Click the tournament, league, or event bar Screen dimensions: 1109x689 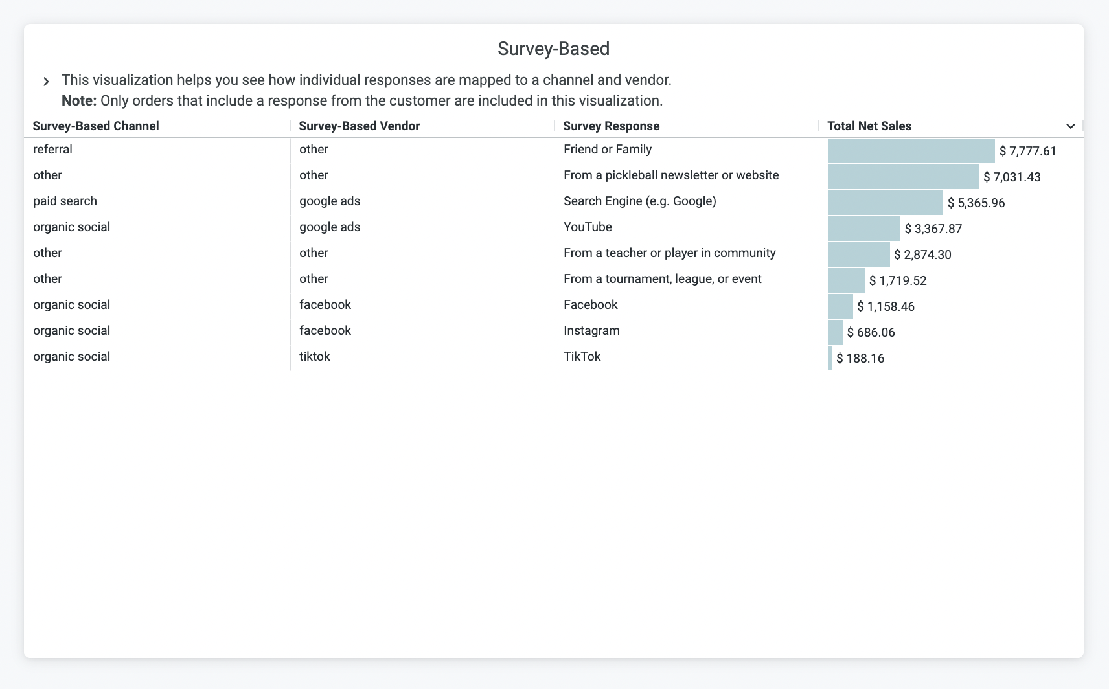tap(846, 280)
